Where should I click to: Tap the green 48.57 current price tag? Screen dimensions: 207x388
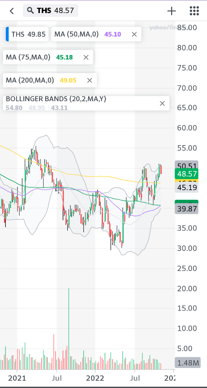pos(186,174)
